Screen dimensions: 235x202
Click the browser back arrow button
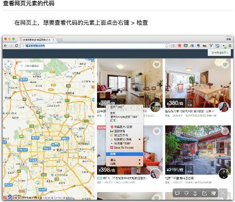click(6, 46)
